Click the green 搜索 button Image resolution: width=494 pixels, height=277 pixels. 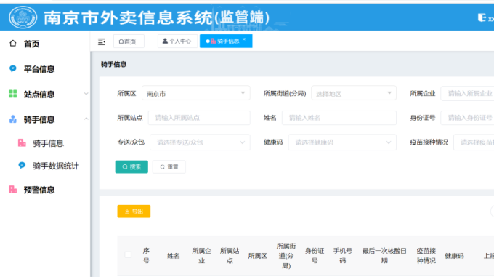131,166
